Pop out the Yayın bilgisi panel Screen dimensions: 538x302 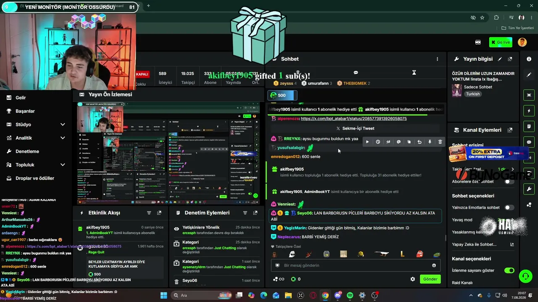pyautogui.click(x=510, y=59)
